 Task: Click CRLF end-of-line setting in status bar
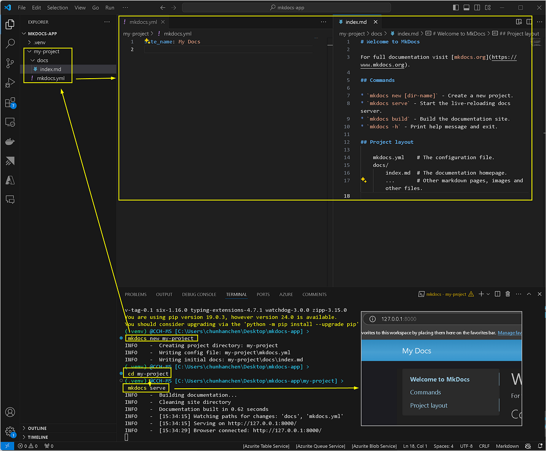coord(485,446)
